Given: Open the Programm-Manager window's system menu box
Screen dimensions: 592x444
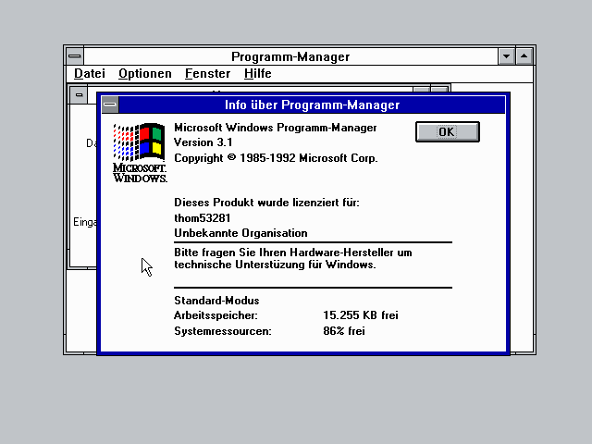Looking at the screenshot, I should point(74,56).
